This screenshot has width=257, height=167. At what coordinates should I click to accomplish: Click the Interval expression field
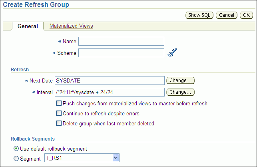coord(110,92)
